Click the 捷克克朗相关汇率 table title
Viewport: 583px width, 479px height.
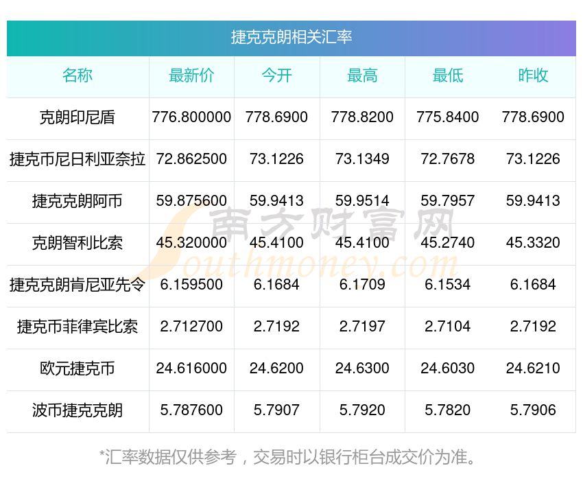tap(291, 37)
